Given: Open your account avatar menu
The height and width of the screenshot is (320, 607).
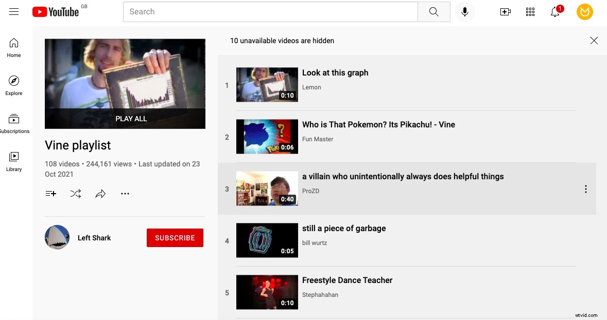Looking at the screenshot, I should click(584, 11).
